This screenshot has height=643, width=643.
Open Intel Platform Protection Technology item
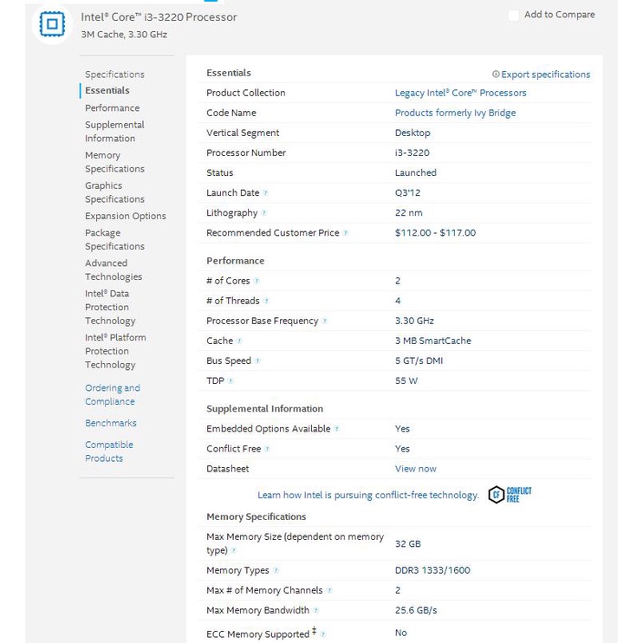tap(115, 351)
